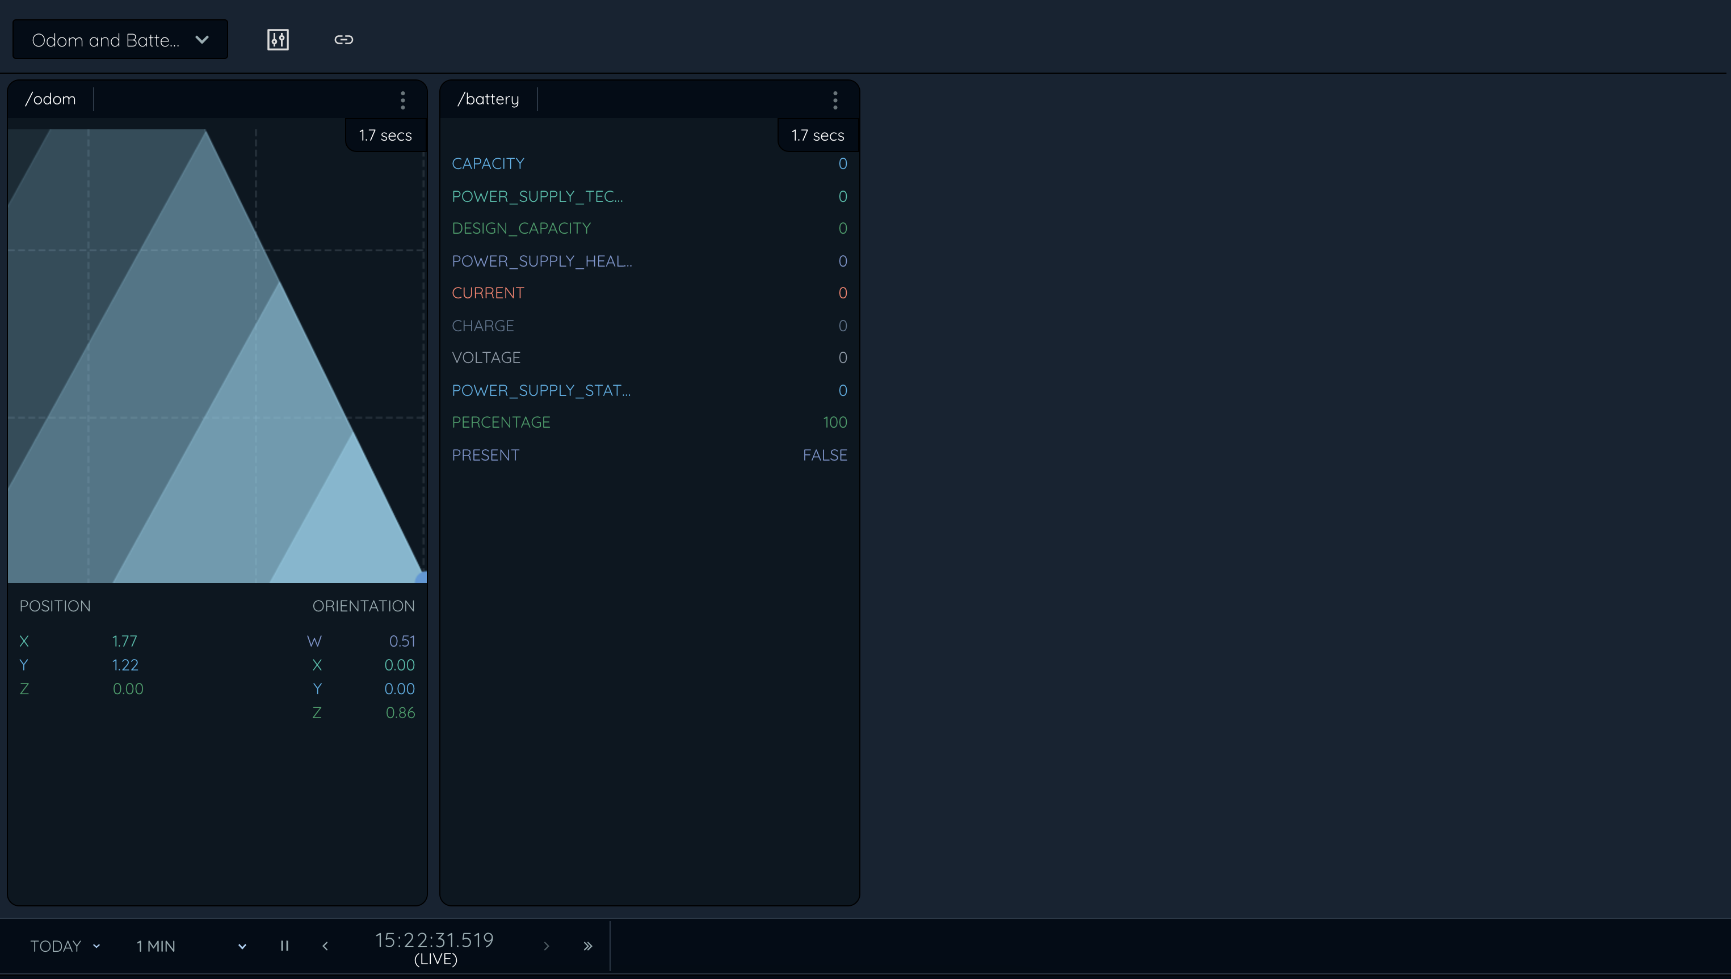Image resolution: width=1731 pixels, height=979 pixels.
Task: Click the /odom panel title
Action: pyautogui.click(x=51, y=99)
